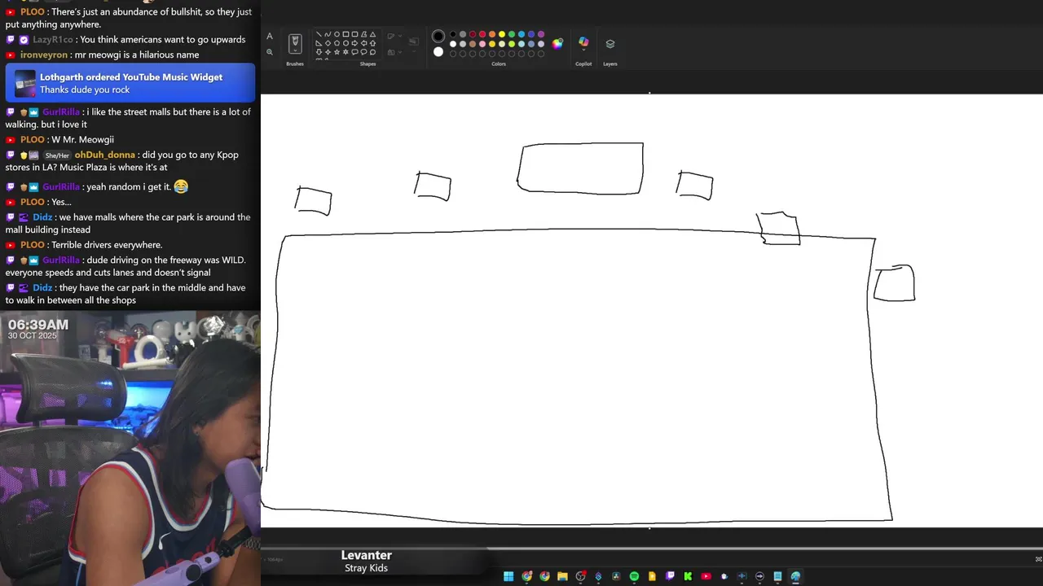
Task: Select the Down arrow shape
Action: (x=319, y=52)
